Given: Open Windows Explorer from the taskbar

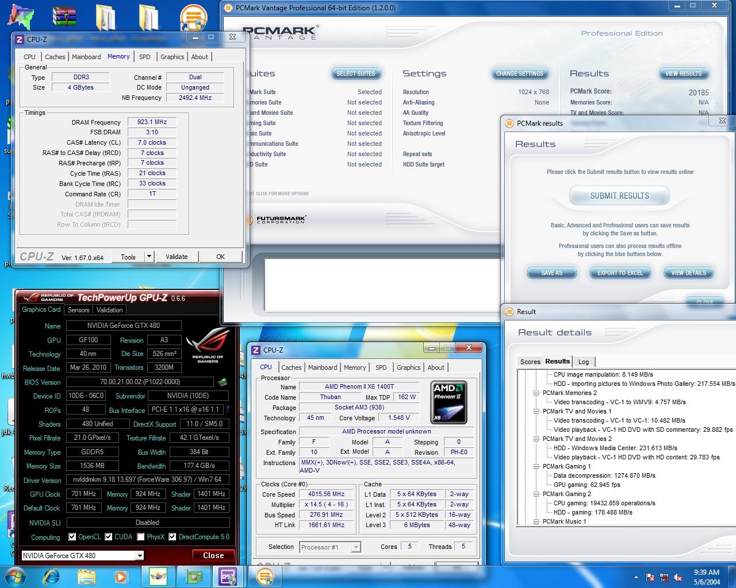Looking at the screenshot, I should click(86, 576).
